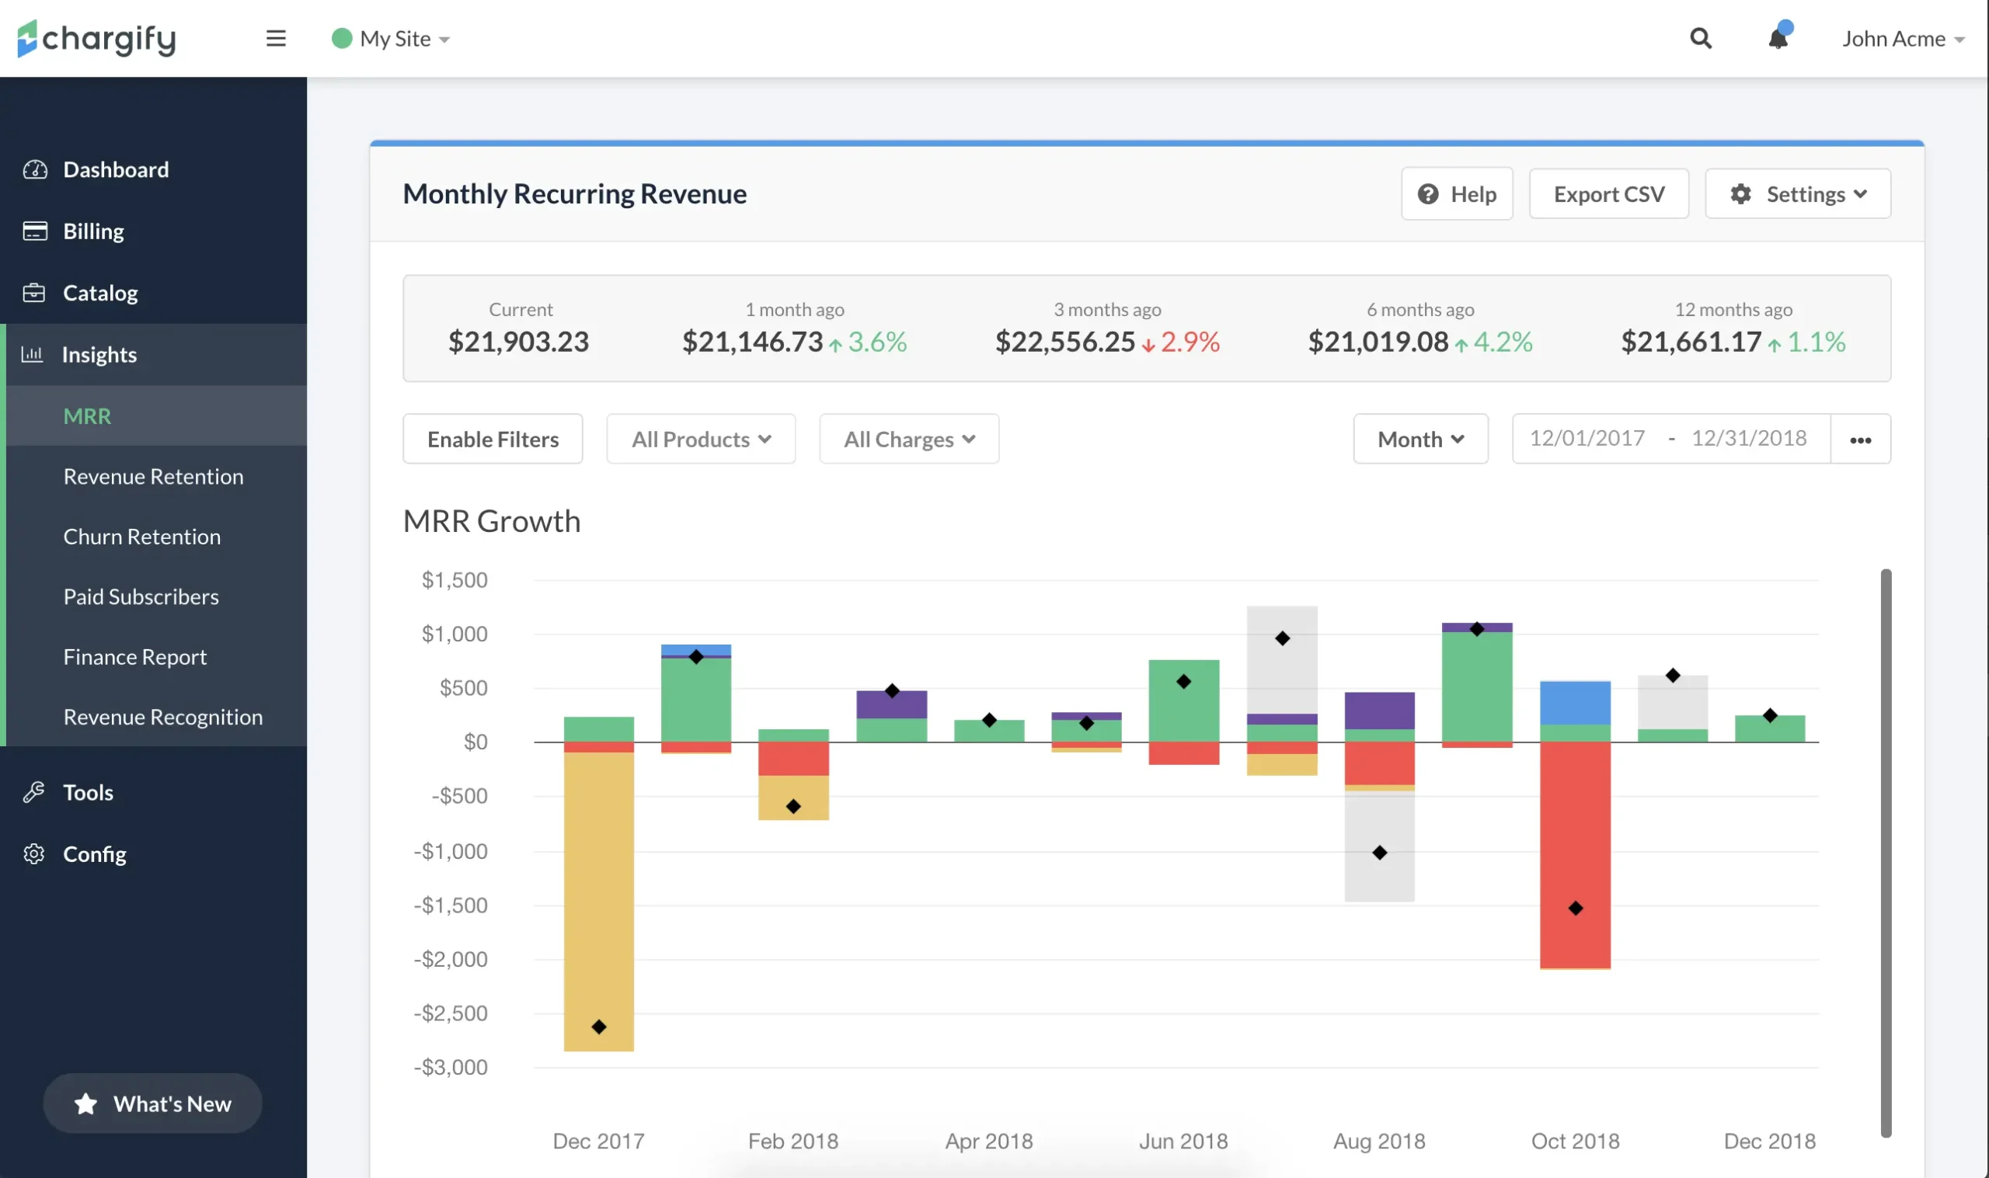Image resolution: width=1989 pixels, height=1178 pixels.
Task: Click the Help button
Action: point(1456,193)
